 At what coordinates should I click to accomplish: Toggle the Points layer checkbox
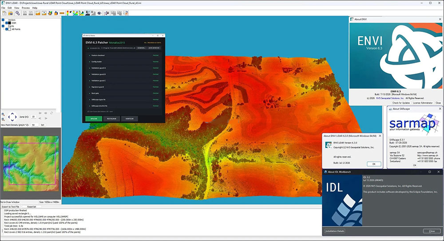click(3, 26)
